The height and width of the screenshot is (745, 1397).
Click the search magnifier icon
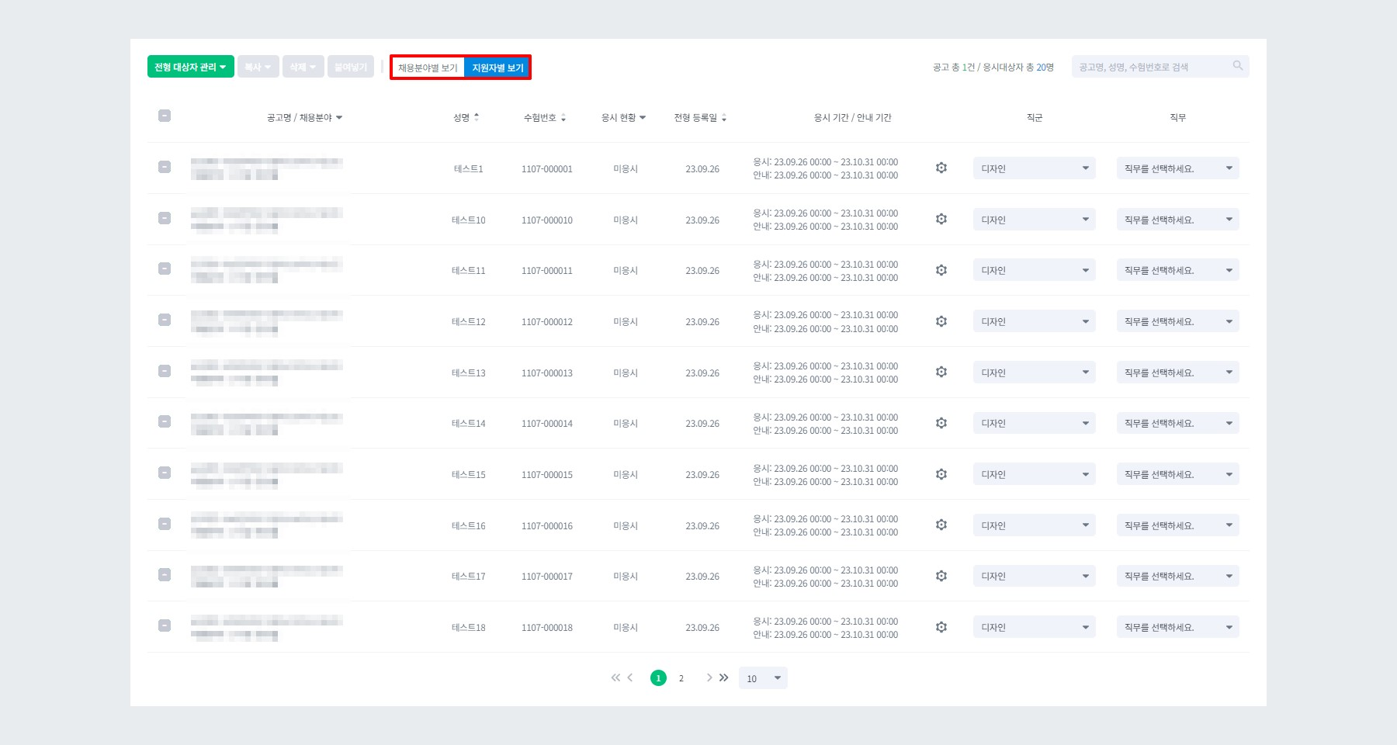[x=1238, y=66]
